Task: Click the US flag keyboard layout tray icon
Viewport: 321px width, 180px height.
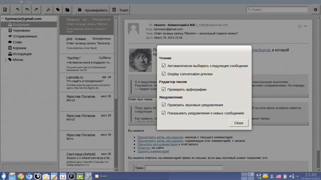Action: [x=279, y=176]
